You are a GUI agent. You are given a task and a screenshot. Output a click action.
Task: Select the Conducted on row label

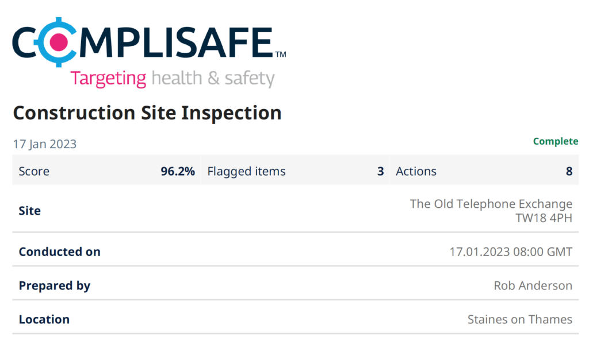click(x=60, y=251)
